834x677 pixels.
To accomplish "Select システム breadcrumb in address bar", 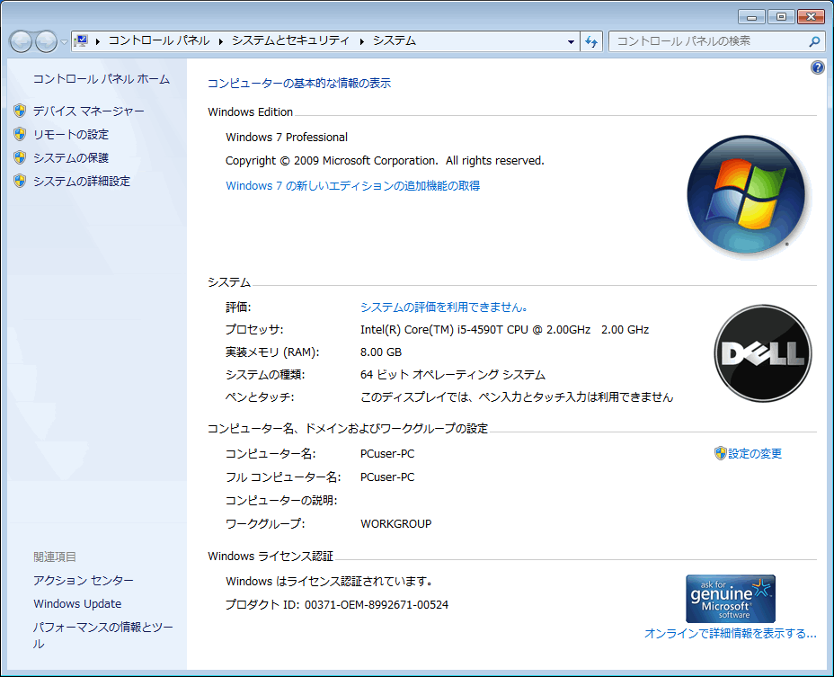I will (395, 41).
